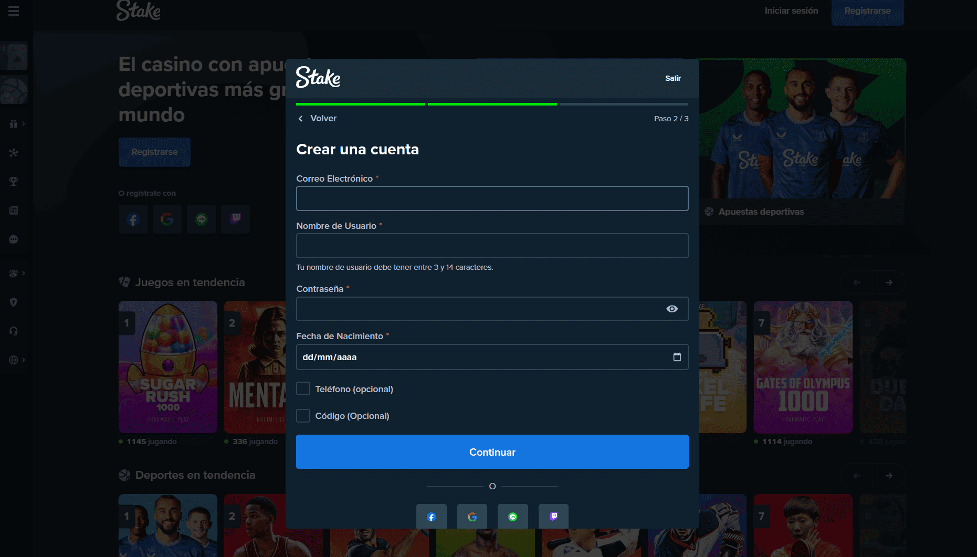Sign up with LINE in the modal

pyautogui.click(x=513, y=517)
